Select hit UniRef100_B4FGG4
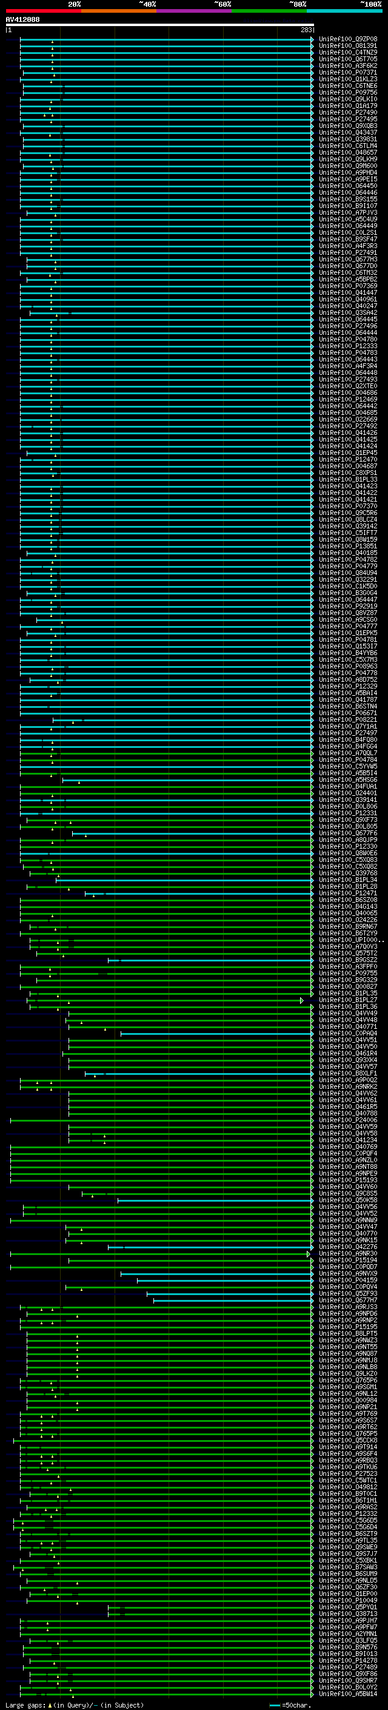 348,746
